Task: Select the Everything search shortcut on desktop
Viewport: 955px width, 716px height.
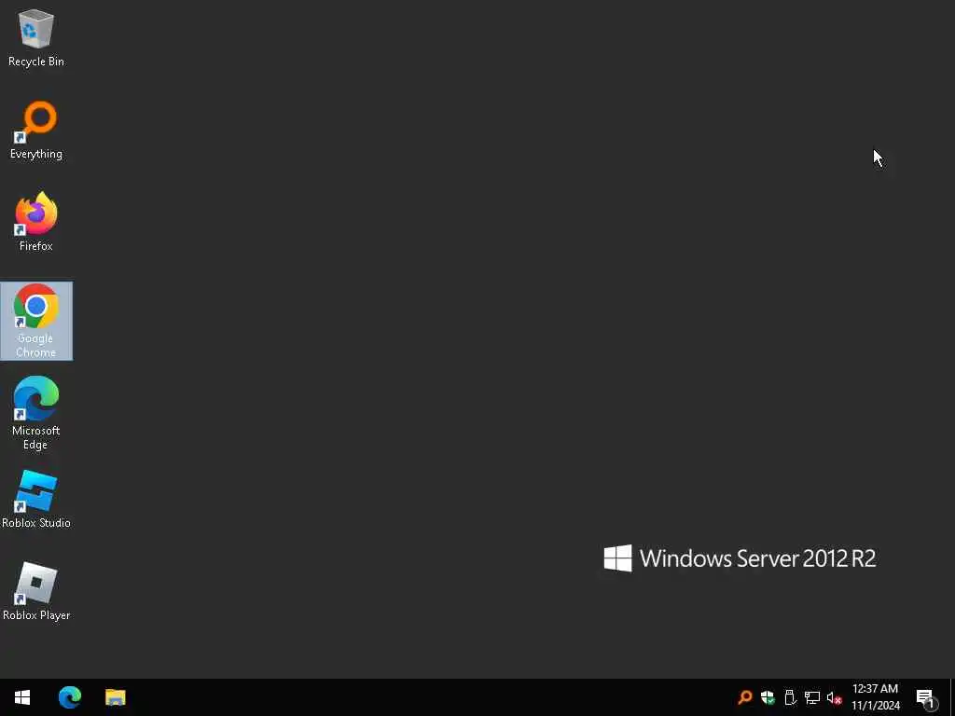Action: 36,131
